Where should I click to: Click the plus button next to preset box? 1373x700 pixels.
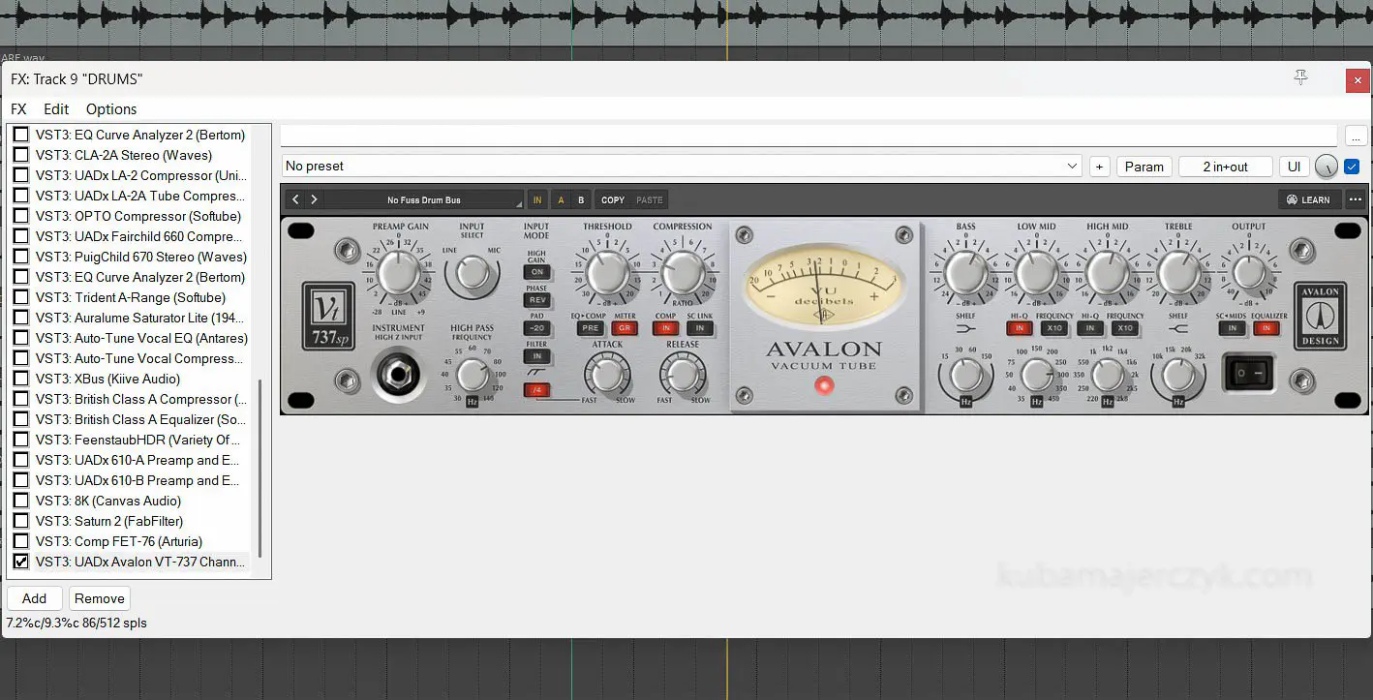pos(1099,167)
